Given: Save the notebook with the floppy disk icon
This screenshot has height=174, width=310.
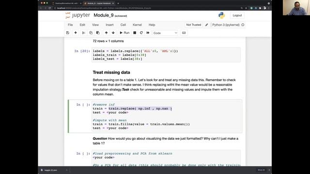Looking at the screenshot, I should (68, 33).
